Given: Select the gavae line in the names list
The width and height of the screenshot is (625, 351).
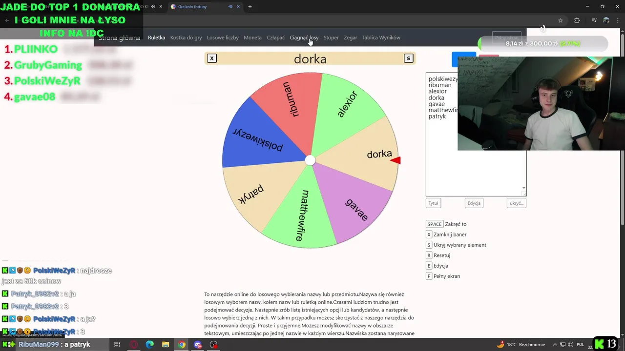Looking at the screenshot, I should pyautogui.click(x=437, y=104).
